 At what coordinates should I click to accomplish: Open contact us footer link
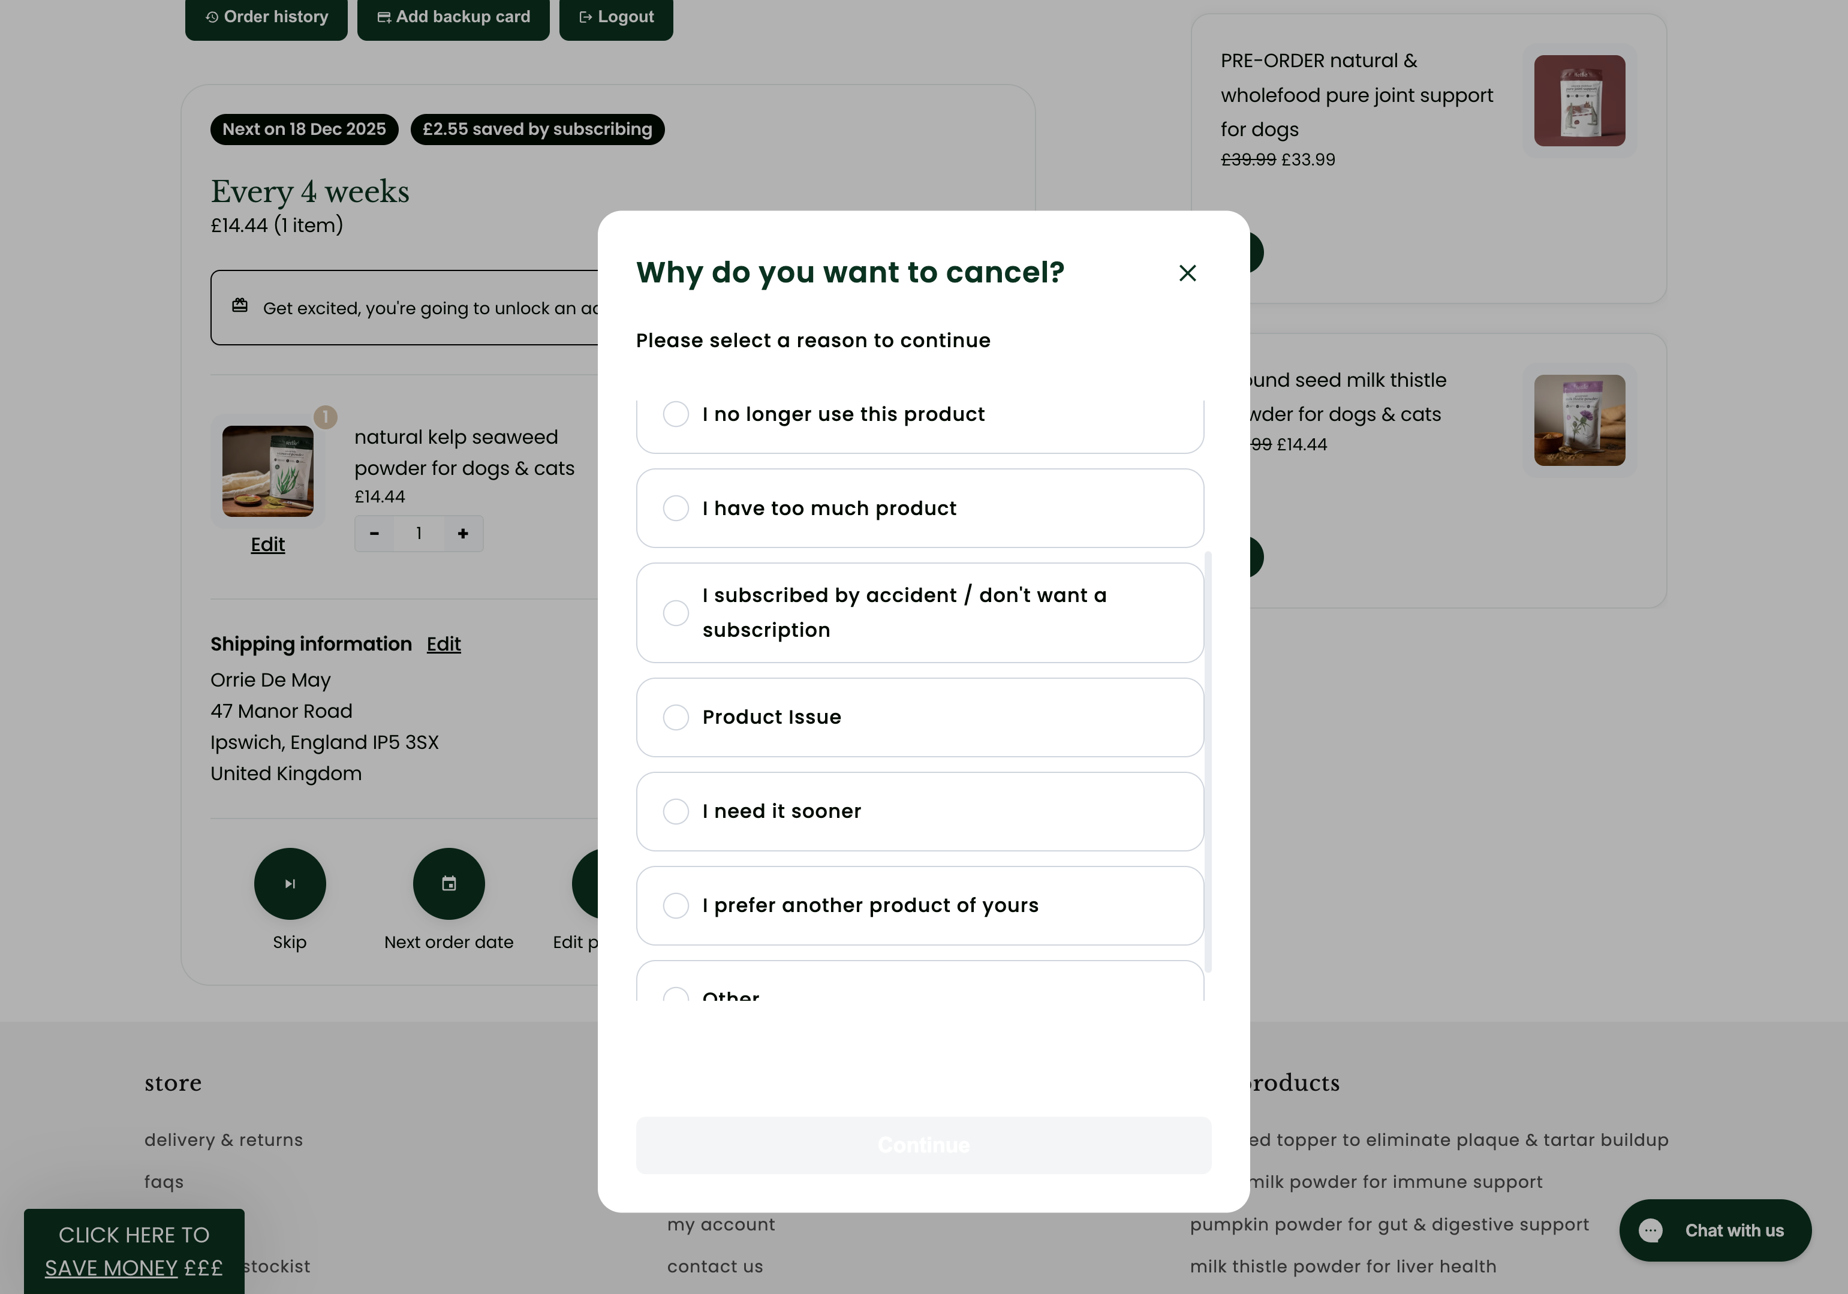click(x=715, y=1266)
